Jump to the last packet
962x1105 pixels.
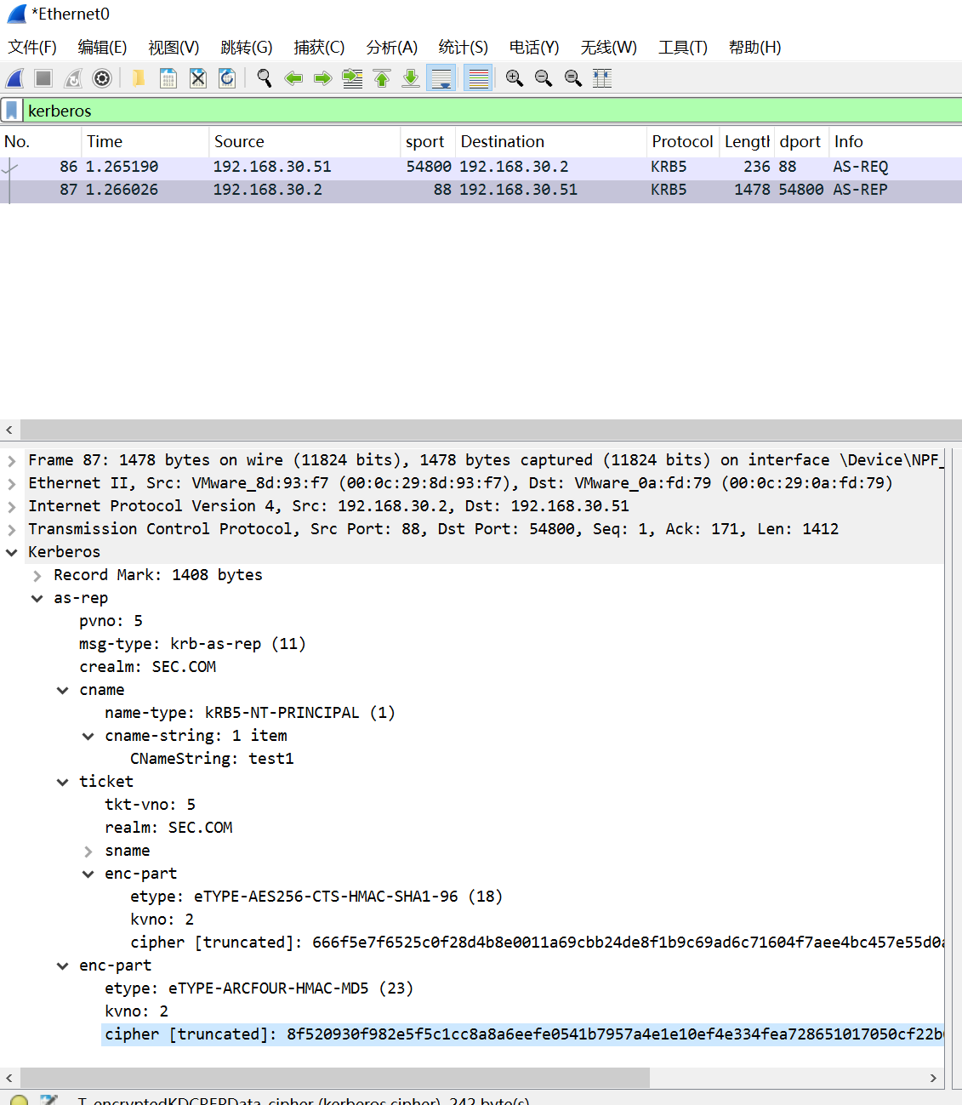(x=411, y=79)
